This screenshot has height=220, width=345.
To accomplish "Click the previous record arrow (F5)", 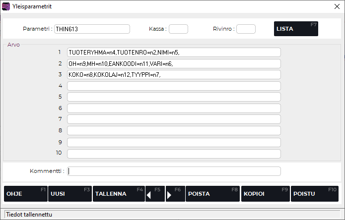I will tap(154, 194).
